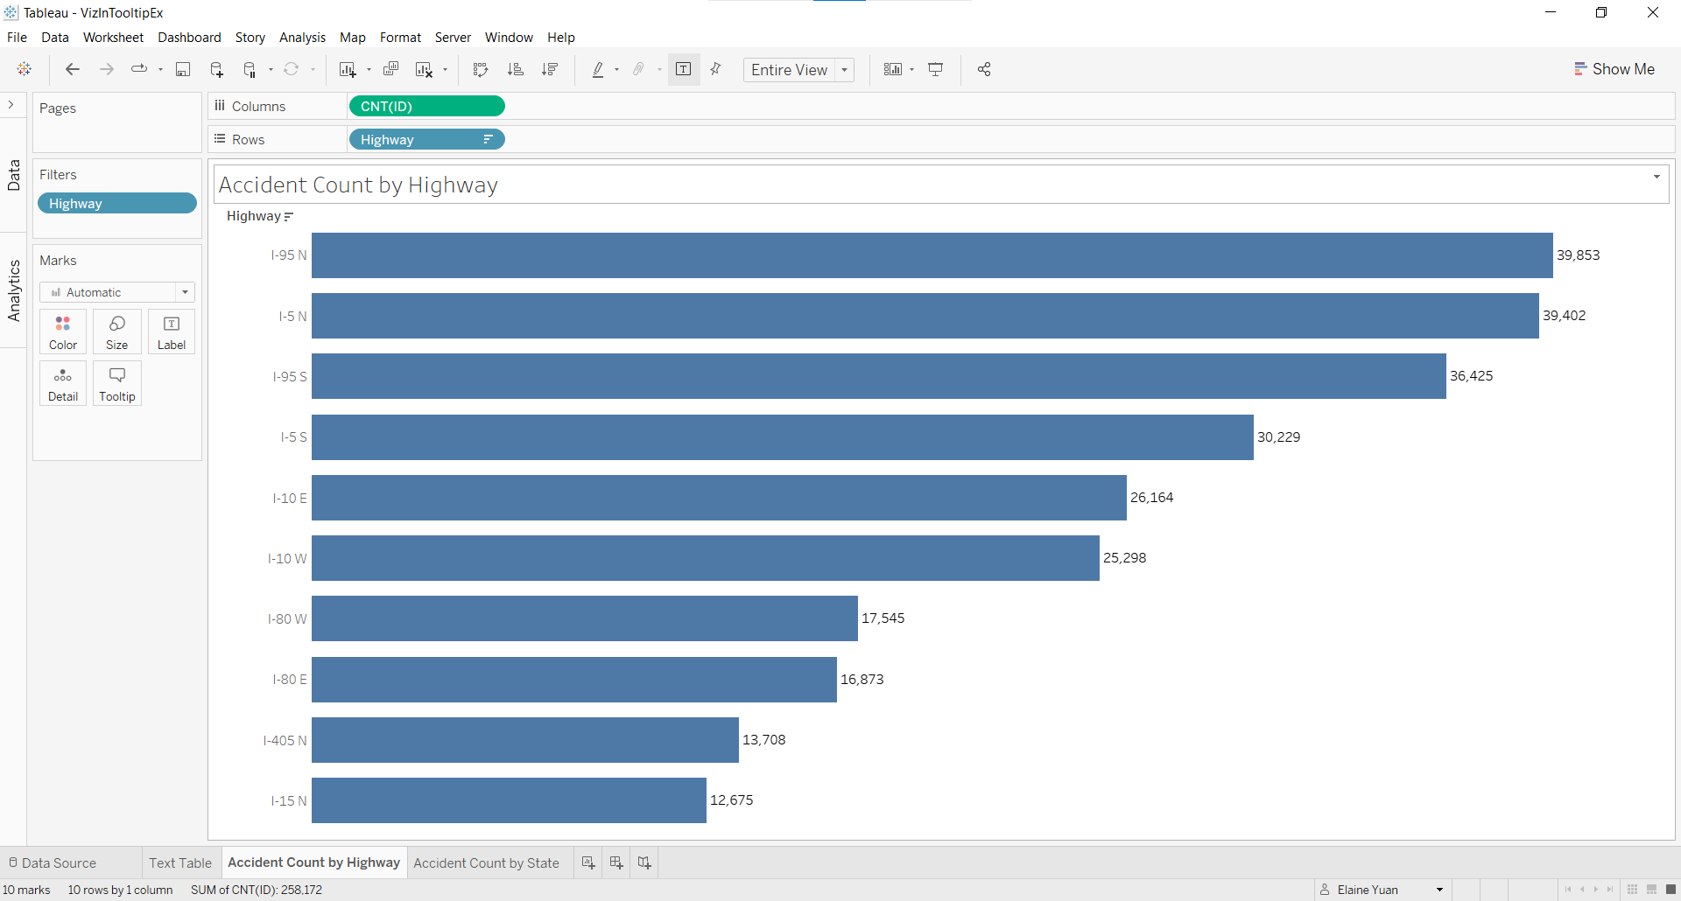Image resolution: width=1681 pixels, height=901 pixels.
Task: Open Presentation Mode from toolbar
Action: 936,70
